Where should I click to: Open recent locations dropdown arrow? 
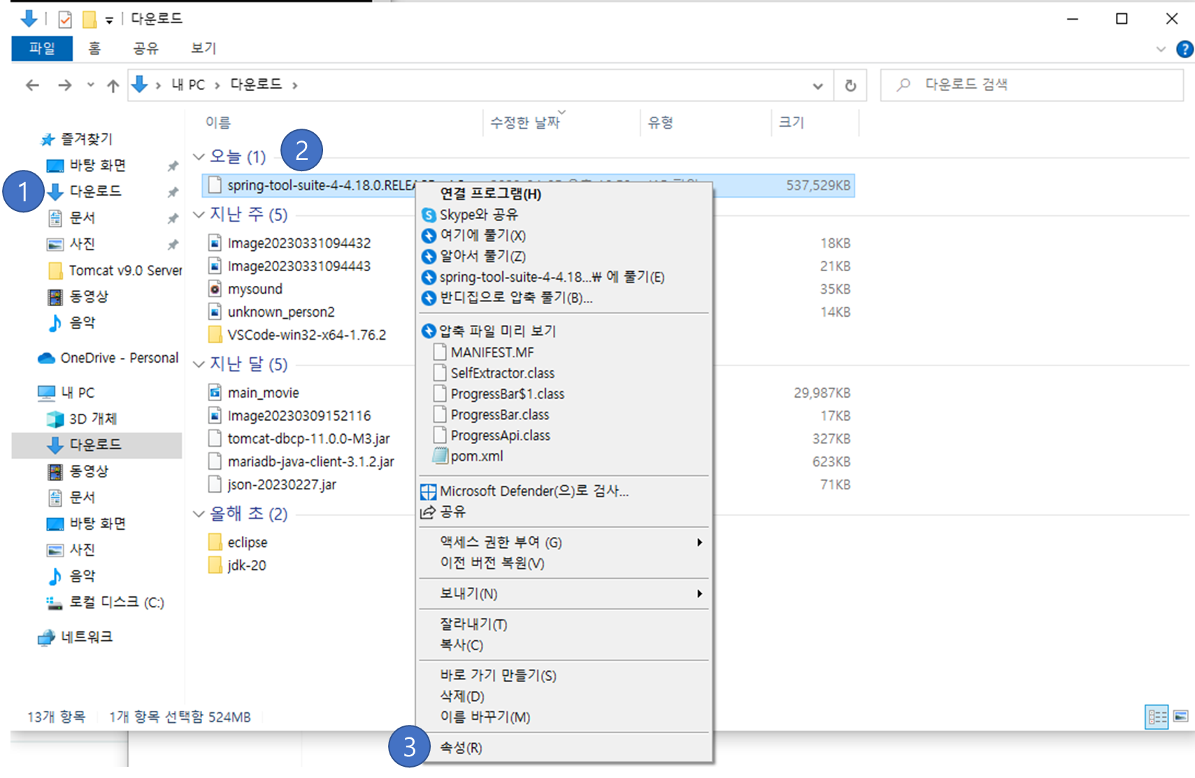coord(90,85)
